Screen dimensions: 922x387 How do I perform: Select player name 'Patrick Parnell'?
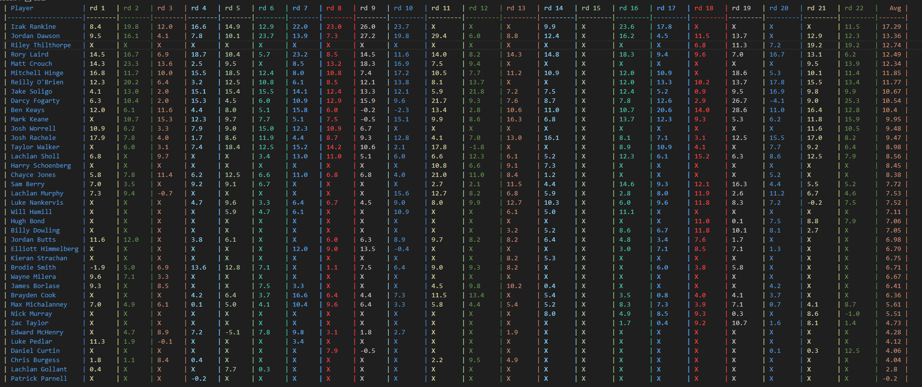pyautogui.click(x=39, y=379)
